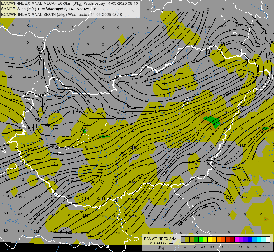Click the deep blue legend swatch

pyautogui.click(x=250, y=240)
